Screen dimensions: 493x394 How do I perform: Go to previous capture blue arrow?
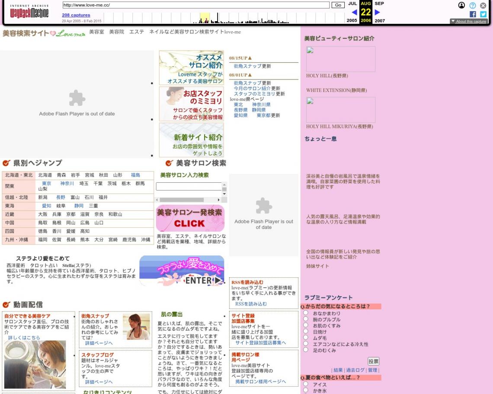(x=354, y=12)
